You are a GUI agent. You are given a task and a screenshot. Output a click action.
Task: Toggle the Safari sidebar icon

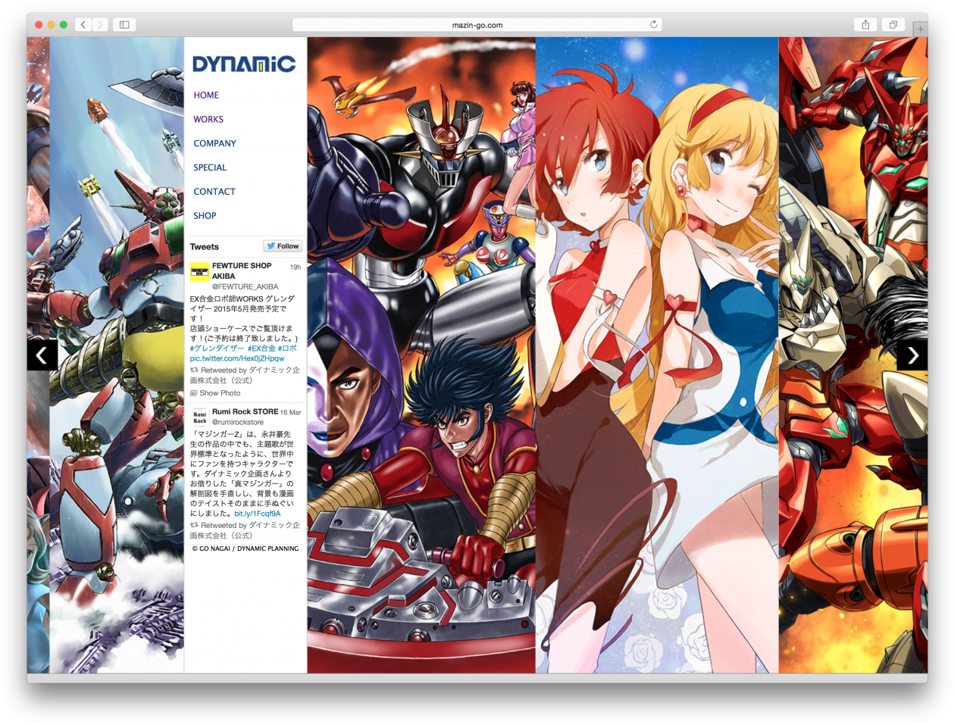coord(124,24)
